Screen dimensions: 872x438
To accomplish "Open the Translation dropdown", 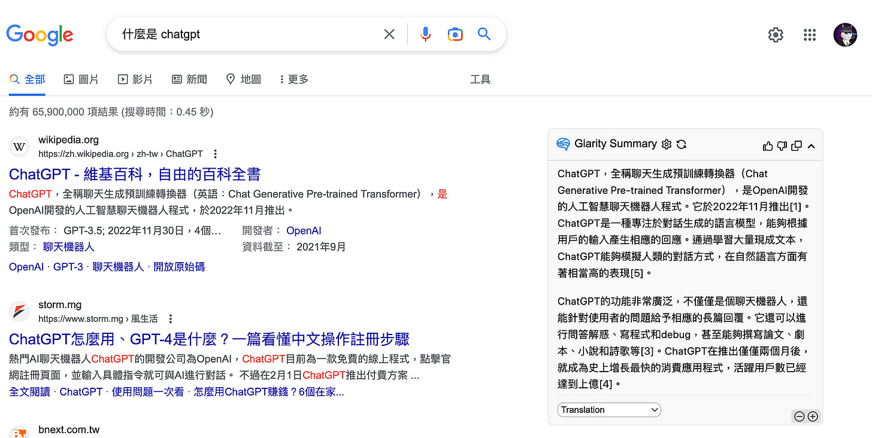I will (x=609, y=410).
